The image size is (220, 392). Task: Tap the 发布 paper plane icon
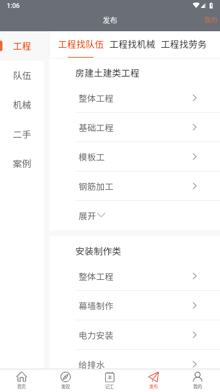(153, 377)
